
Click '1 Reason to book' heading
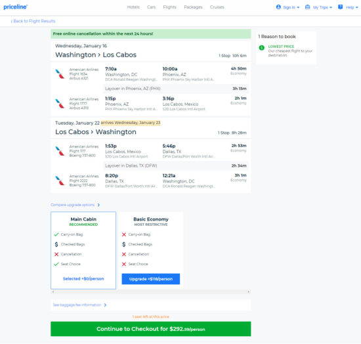[x=277, y=37]
